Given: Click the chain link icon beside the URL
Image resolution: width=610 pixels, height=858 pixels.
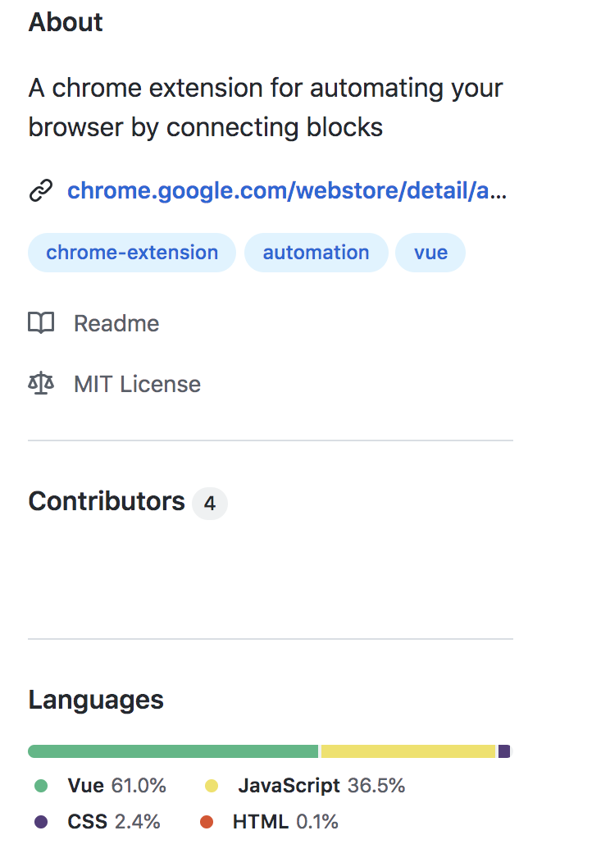Looking at the screenshot, I should tap(41, 190).
